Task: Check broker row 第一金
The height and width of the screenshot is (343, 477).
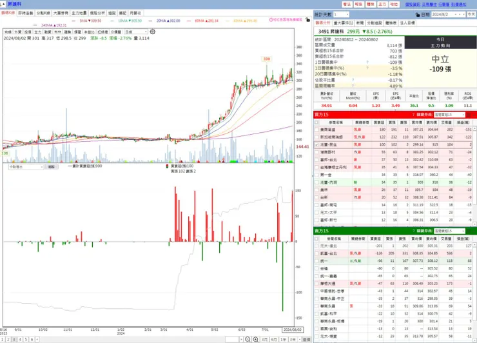Action: tap(316, 175)
